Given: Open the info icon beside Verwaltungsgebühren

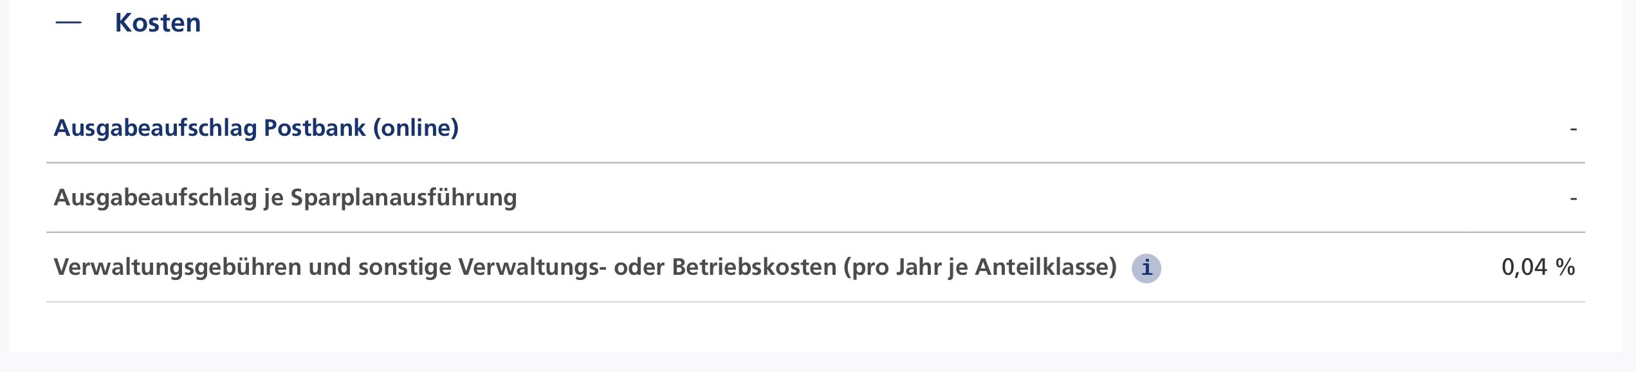Looking at the screenshot, I should tap(1146, 268).
